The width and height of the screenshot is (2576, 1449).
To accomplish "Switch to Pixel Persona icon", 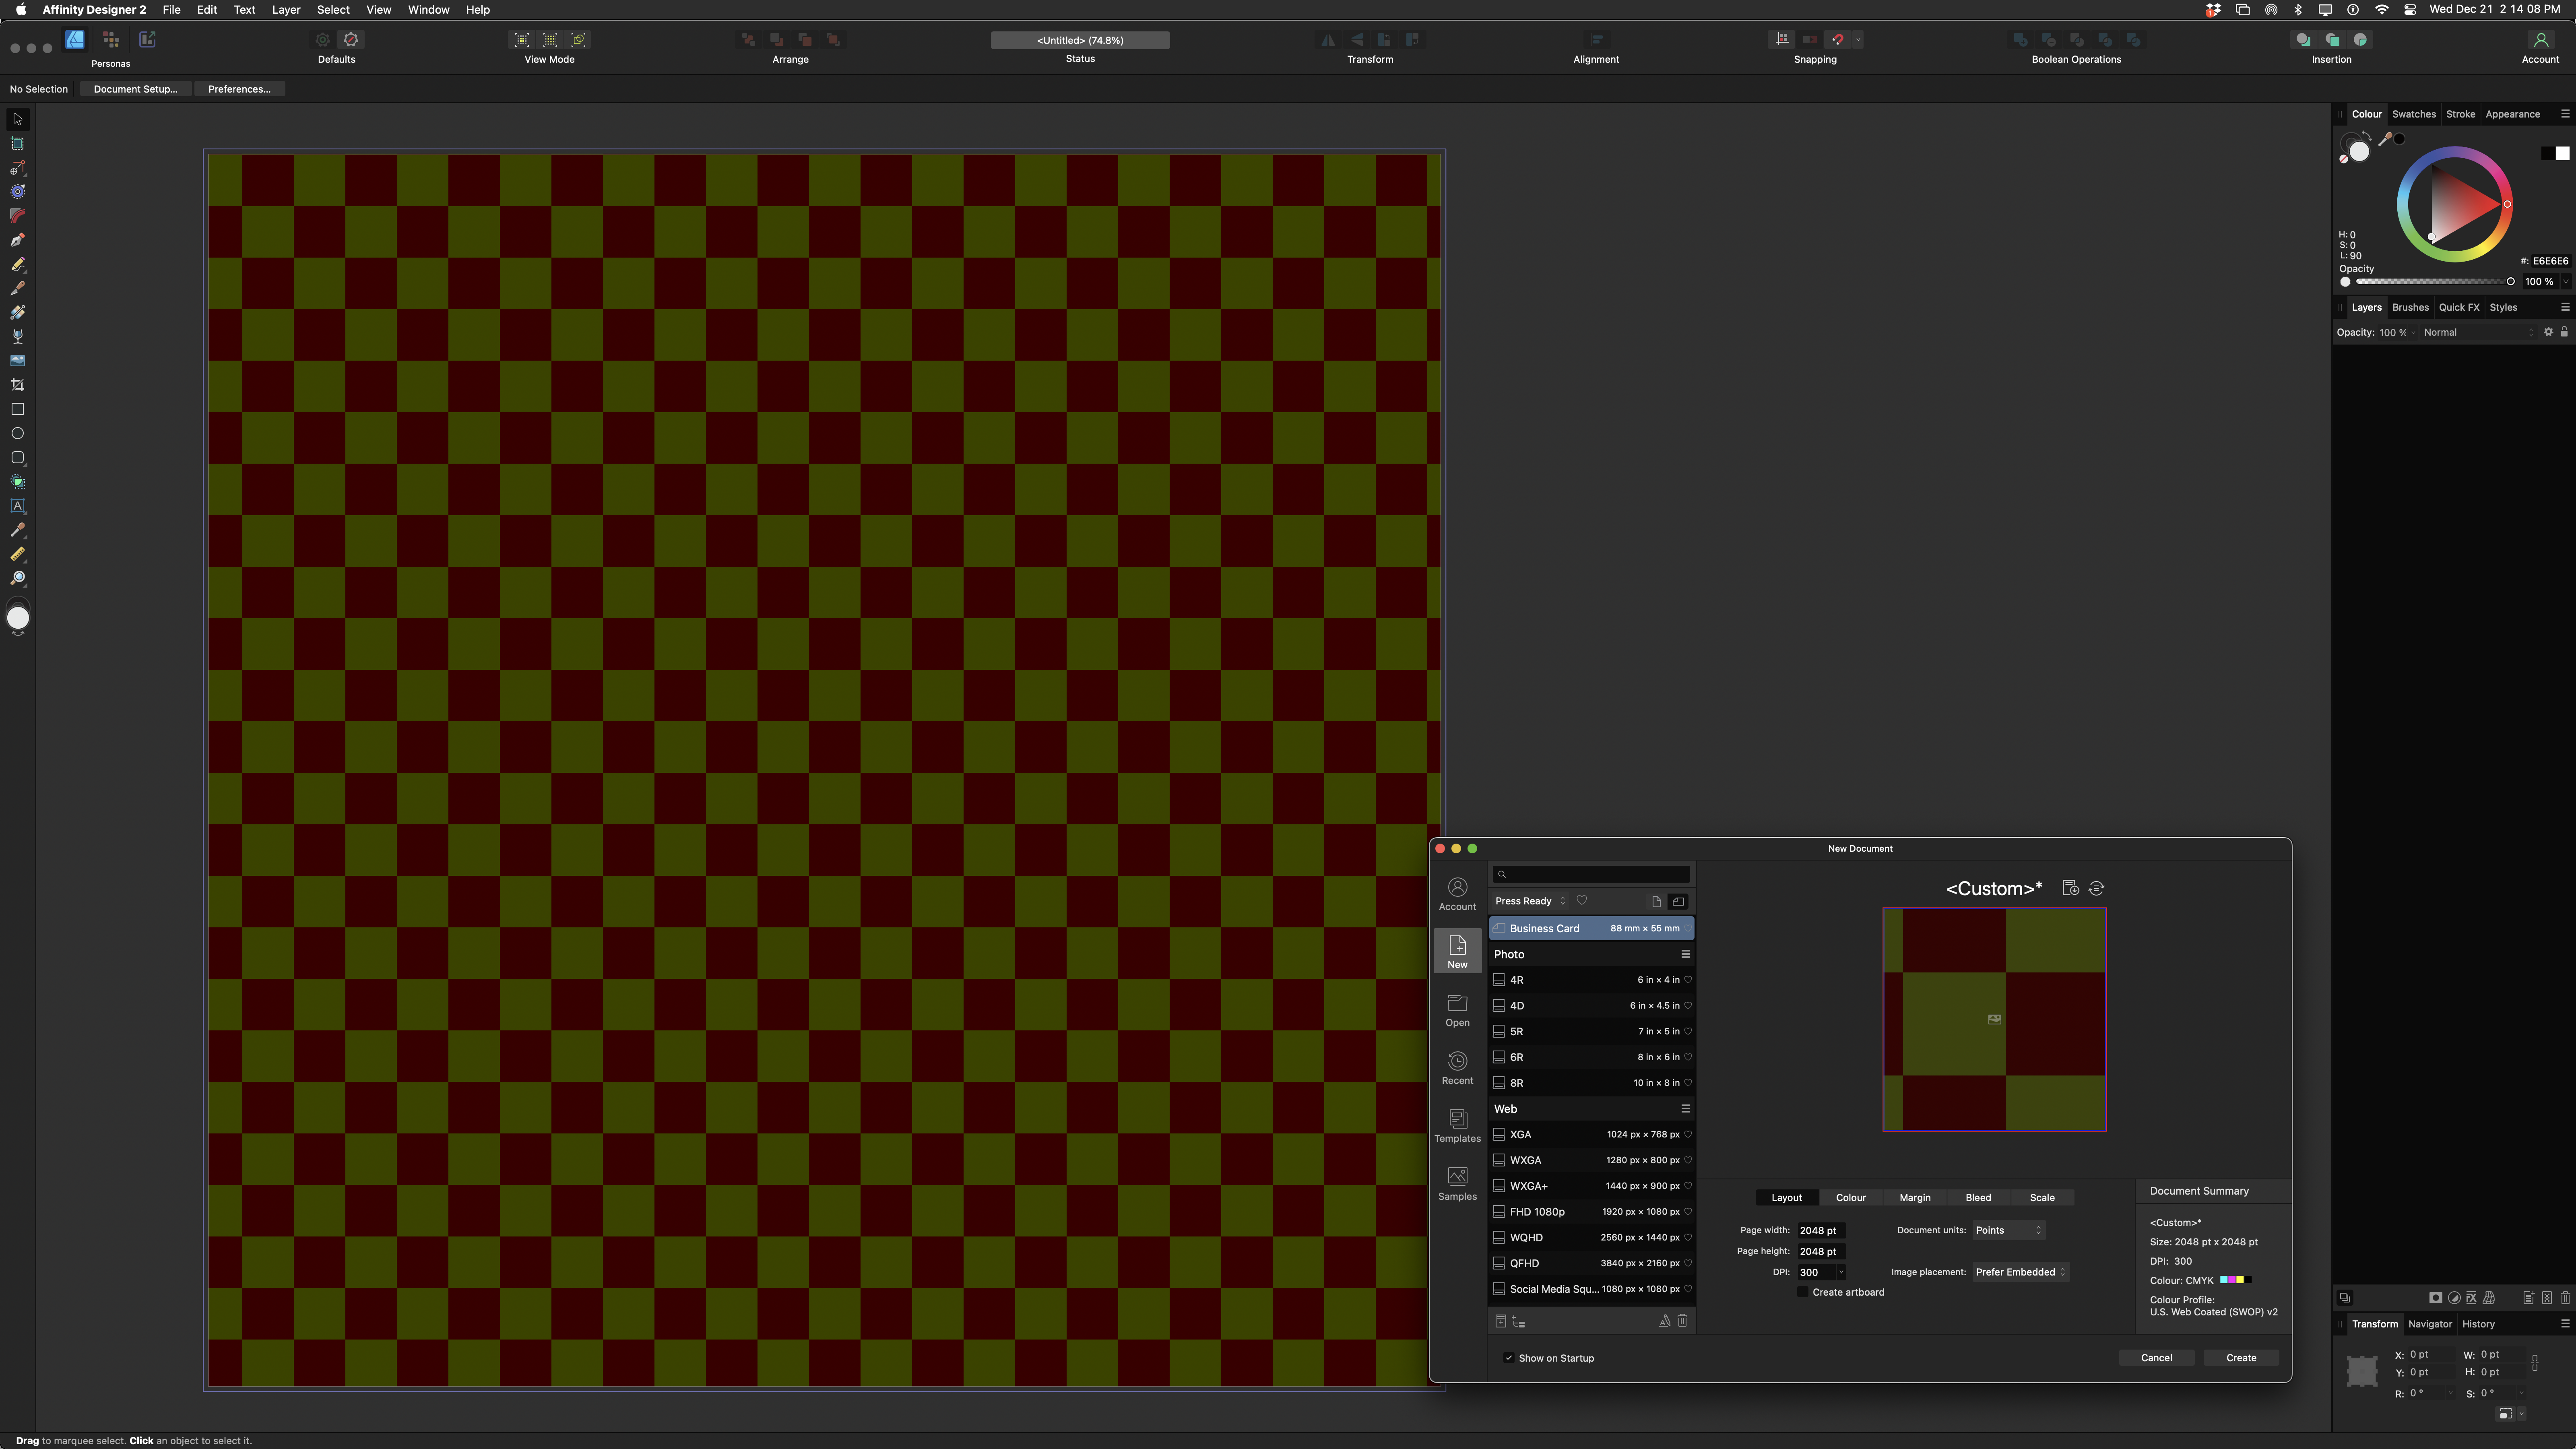I will (111, 39).
